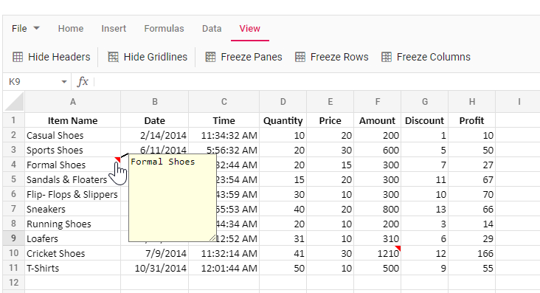Click the Hide Gridlines icon
The width and height of the screenshot is (540, 293).
114,57
